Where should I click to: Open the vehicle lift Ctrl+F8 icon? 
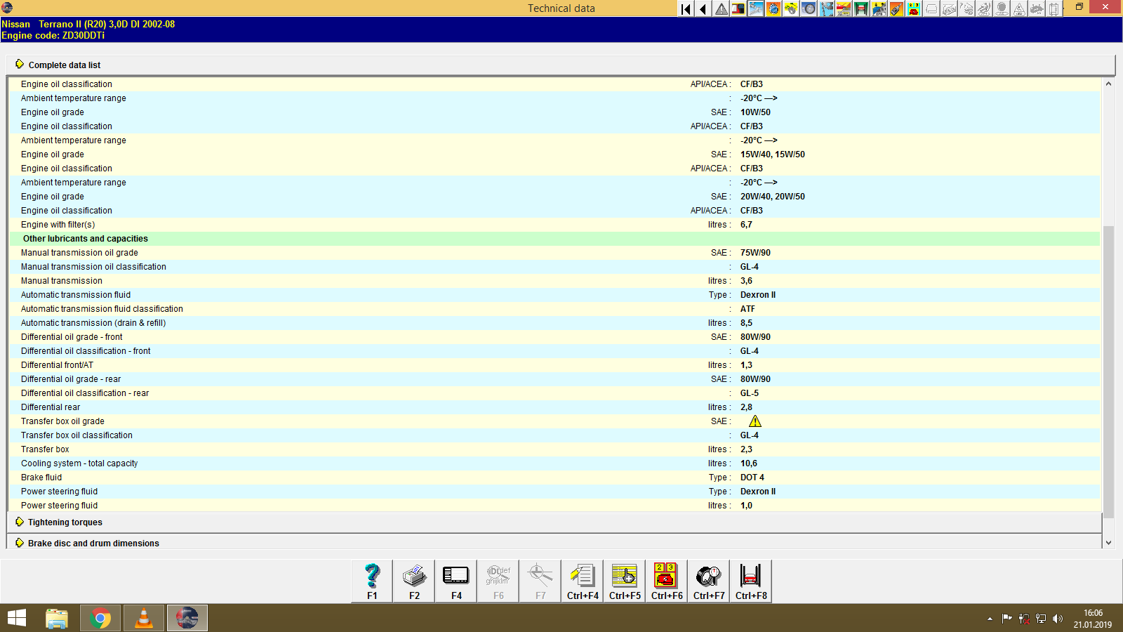click(750, 581)
